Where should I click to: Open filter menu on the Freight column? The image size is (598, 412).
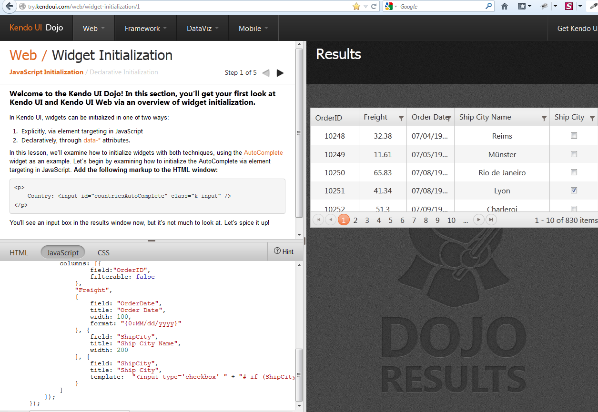(402, 117)
